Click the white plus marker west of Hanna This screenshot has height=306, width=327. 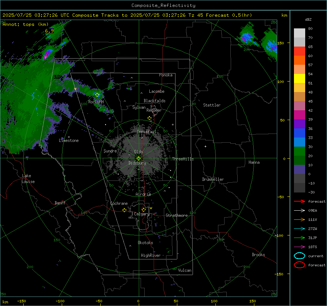click(x=205, y=146)
